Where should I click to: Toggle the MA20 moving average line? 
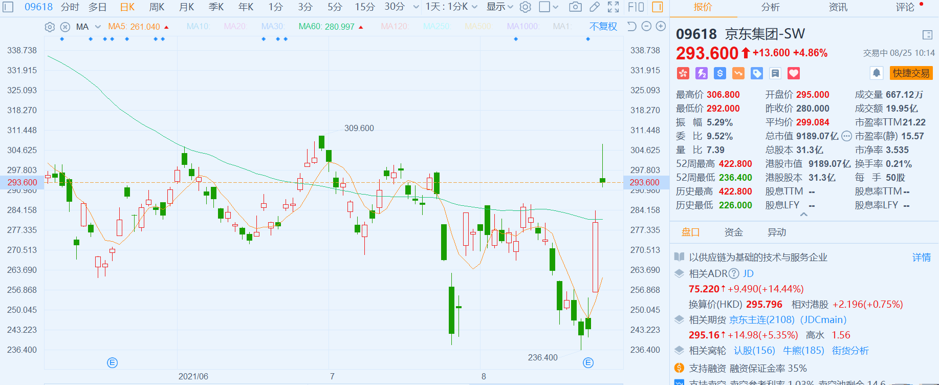click(236, 27)
